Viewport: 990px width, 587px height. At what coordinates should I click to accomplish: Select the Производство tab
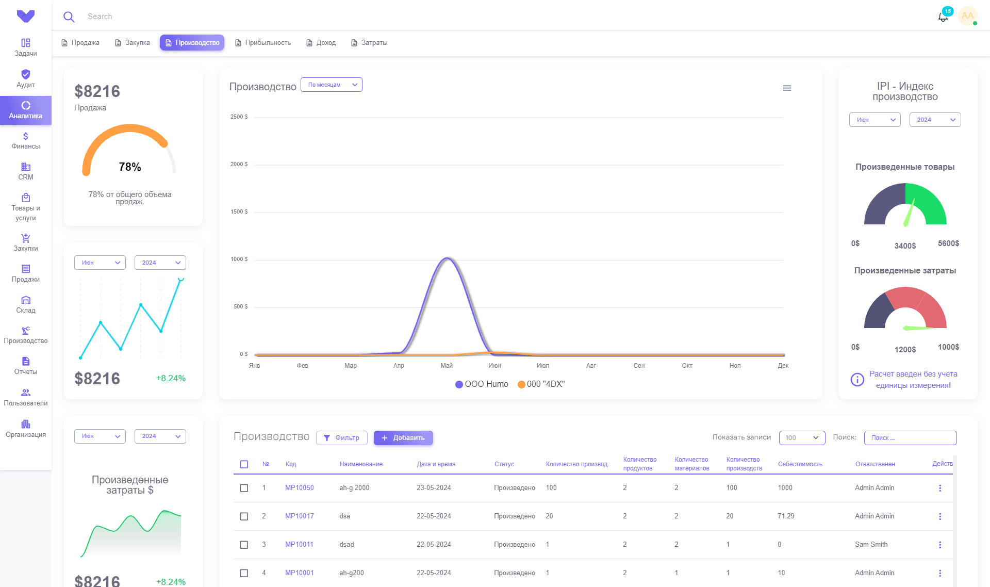(x=192, y=43)
